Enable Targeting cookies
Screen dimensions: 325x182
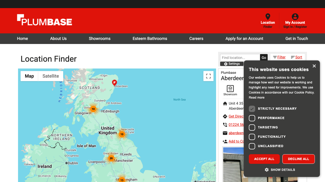click(252, 127)
